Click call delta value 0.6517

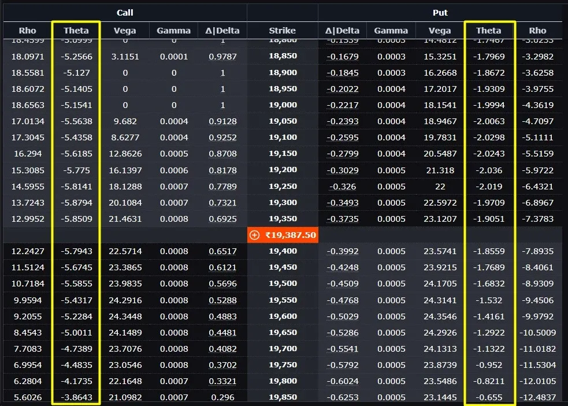(222, 251)
